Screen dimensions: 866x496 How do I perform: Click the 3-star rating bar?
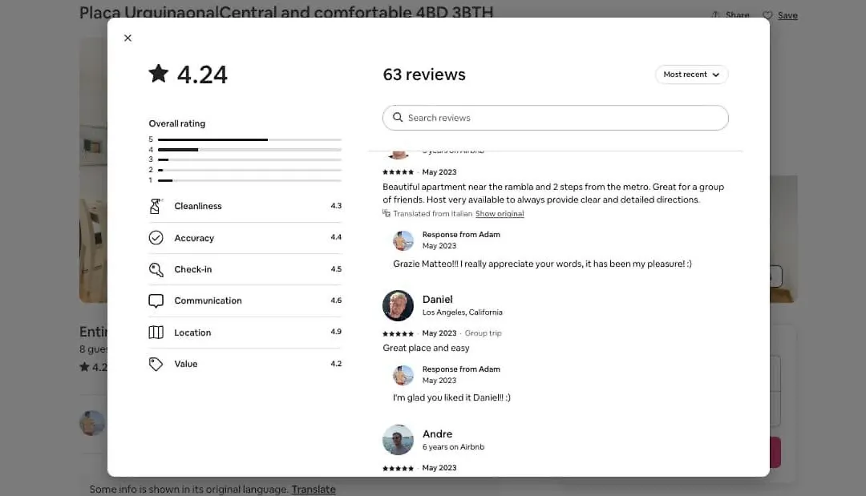pos(249,159)
